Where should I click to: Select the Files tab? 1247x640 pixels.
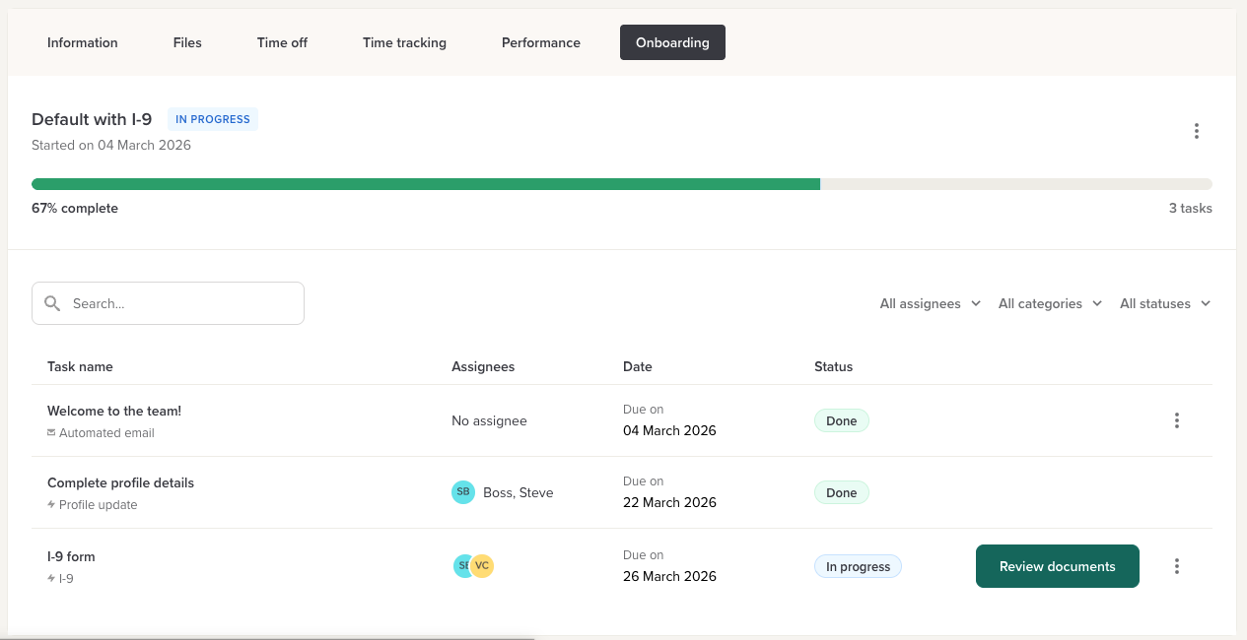click(x=187, y=42)
